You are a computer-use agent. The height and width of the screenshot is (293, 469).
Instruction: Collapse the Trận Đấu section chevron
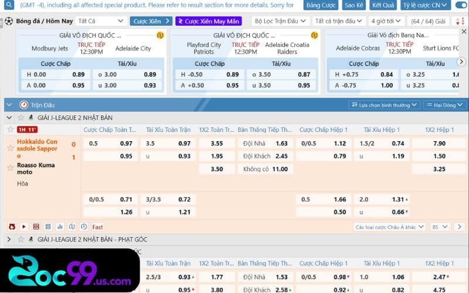[x=9, y=105]
